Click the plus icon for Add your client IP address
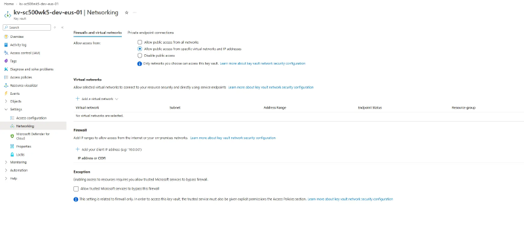 [77, 149]
